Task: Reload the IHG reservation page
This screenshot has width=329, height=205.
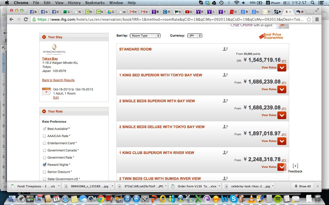Action: [26, 19]
